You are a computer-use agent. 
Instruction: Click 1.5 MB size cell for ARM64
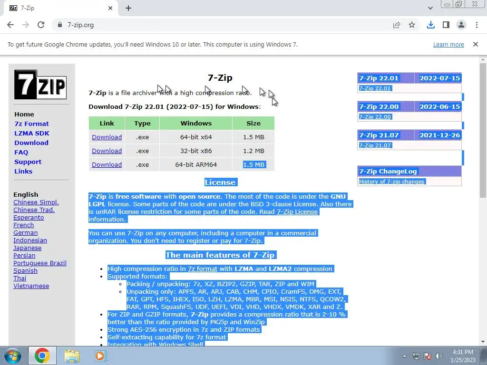tap(254, 164)
